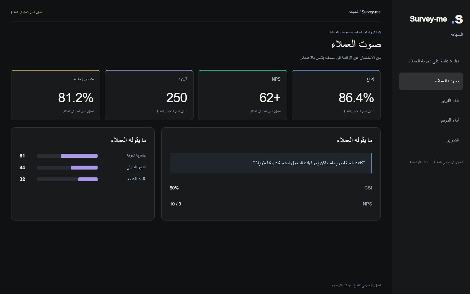This screenshot has height=294, width=470.
Task: Select صوت العملاء sidebar menu item
Action: 431,81
